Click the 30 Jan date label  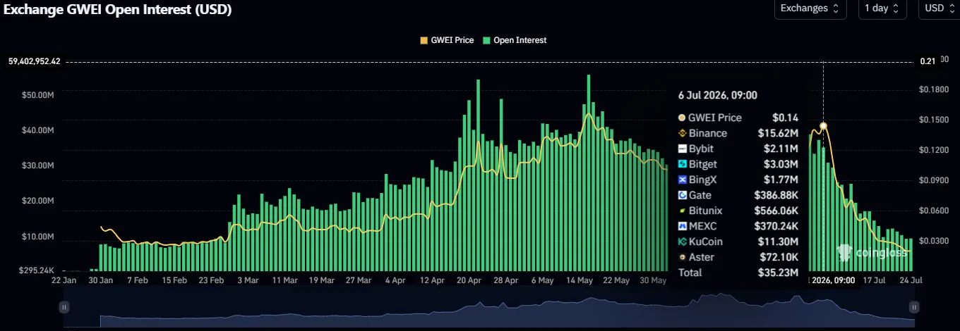(x=102, y=280)
